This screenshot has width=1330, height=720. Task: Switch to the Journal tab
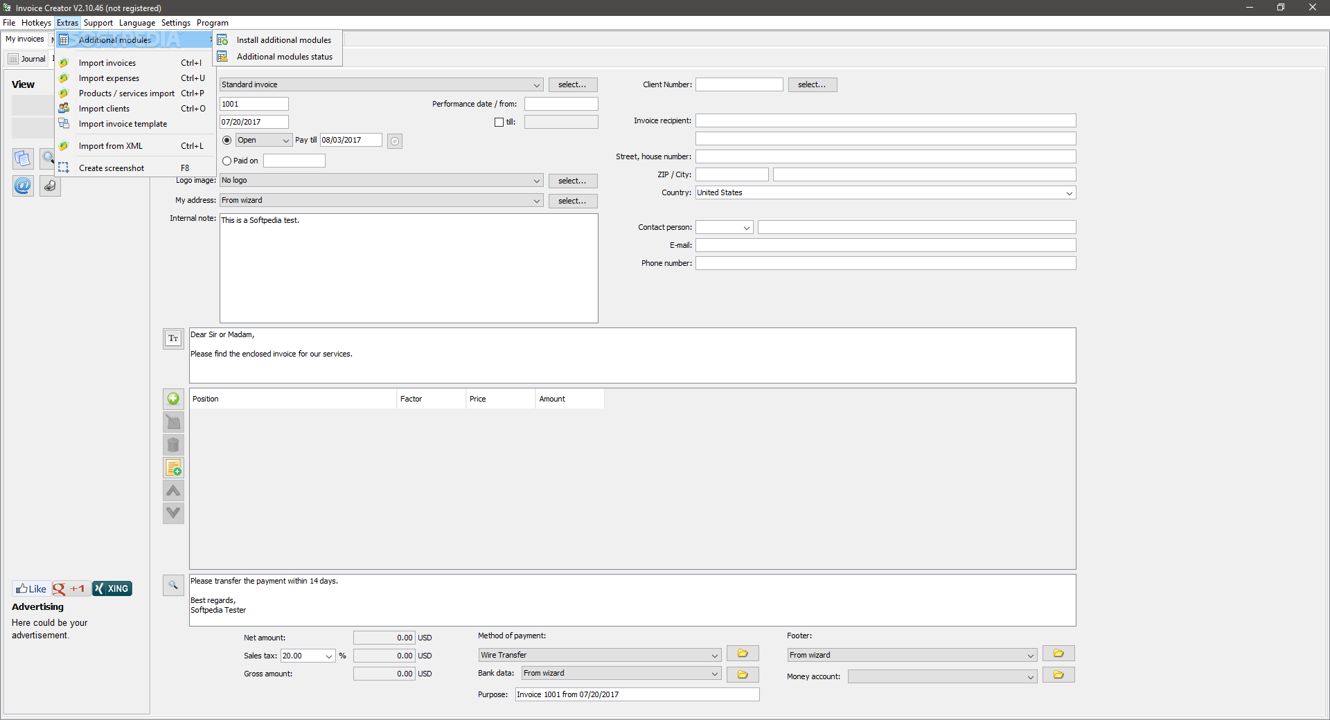coord(28,59)
